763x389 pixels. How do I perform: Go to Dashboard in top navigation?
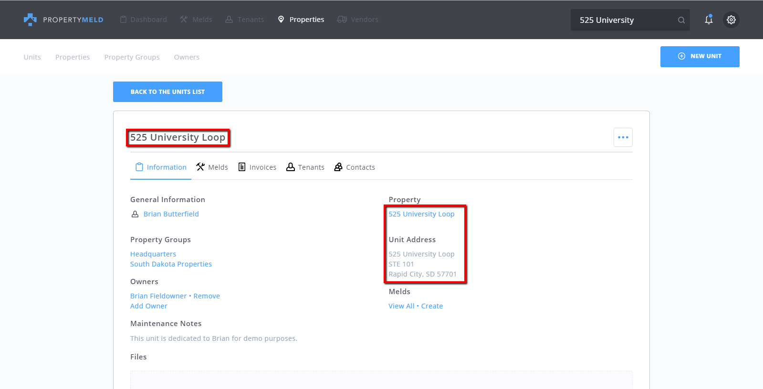click(x=144, y=20)
